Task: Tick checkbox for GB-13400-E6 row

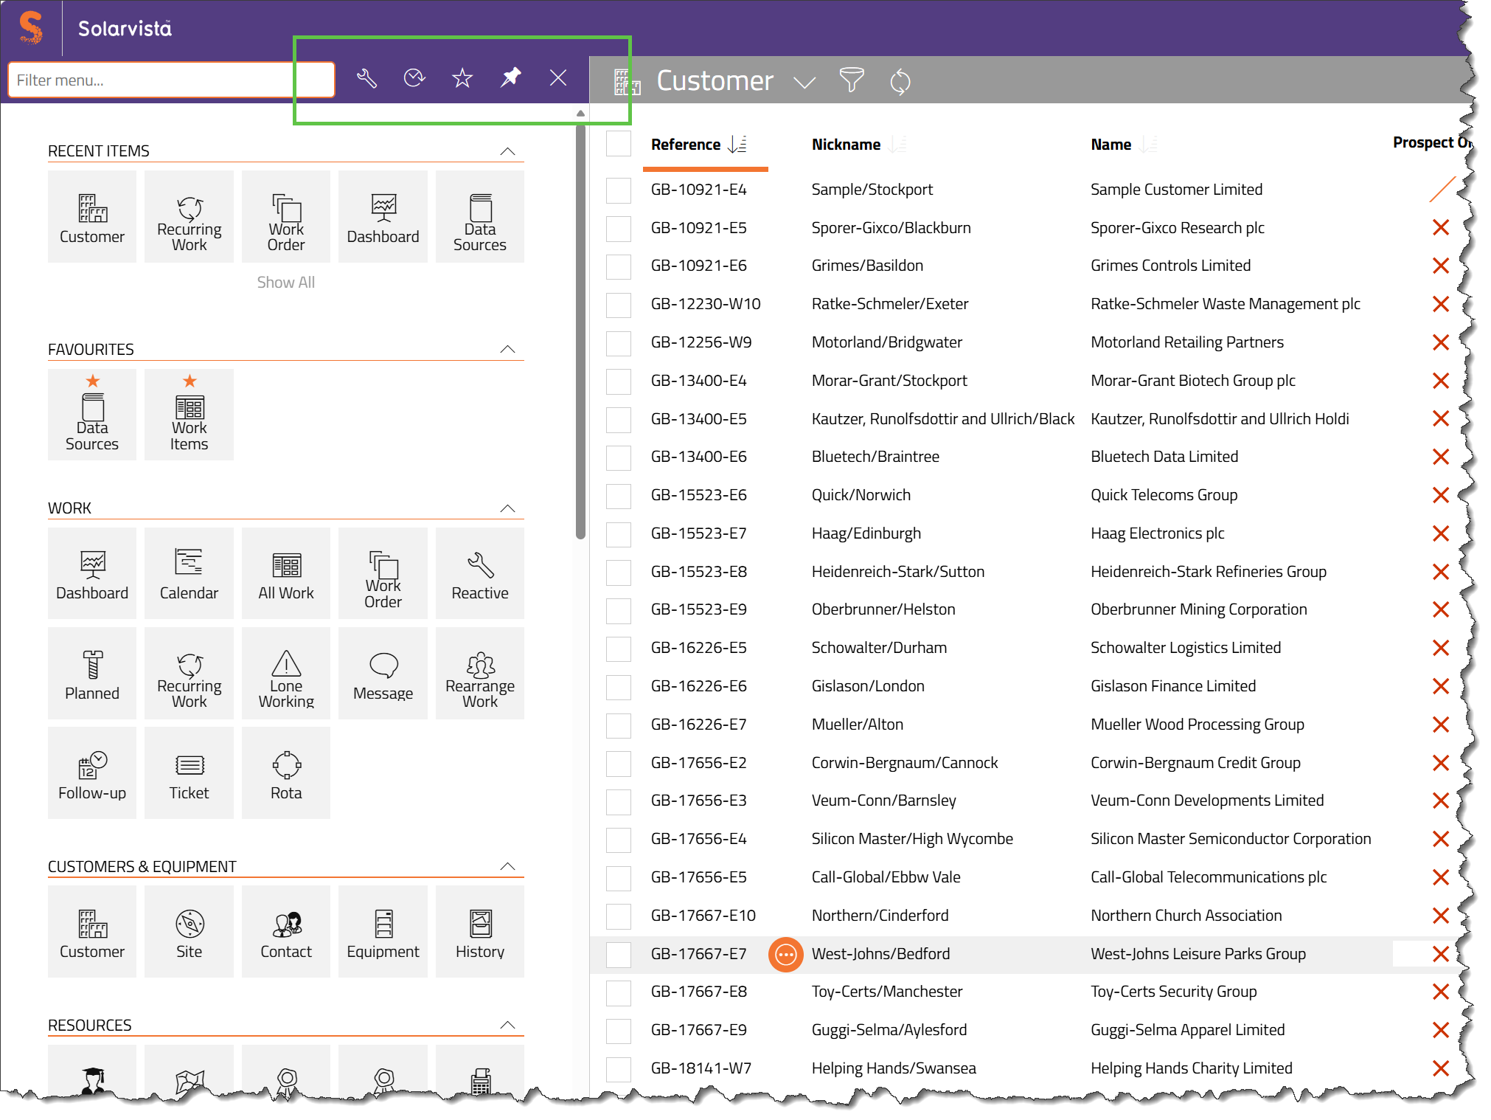Action: (619, 457)
